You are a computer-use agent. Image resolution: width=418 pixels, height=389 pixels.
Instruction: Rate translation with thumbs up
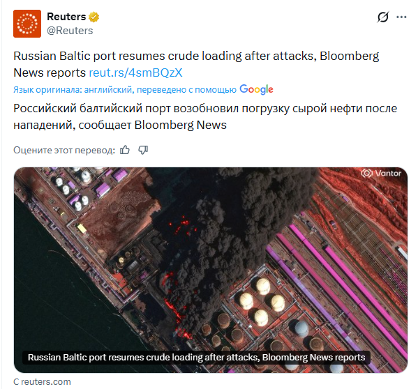point(125,150)
